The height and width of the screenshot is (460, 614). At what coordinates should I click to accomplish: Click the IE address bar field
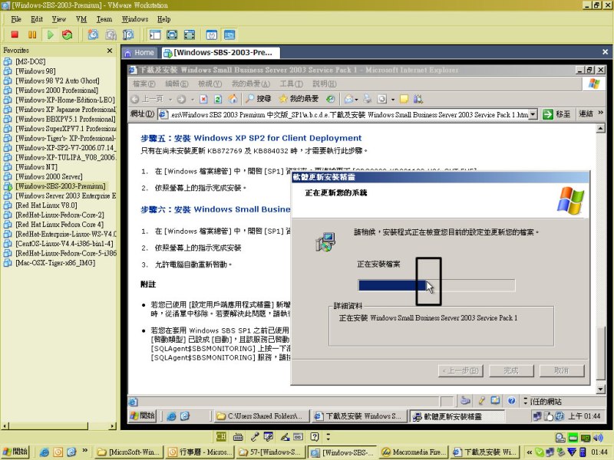click(x=349, y=114)
